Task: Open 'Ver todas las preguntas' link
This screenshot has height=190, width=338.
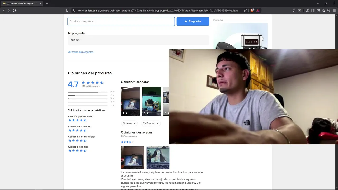Action: click(x=80, y=52)
